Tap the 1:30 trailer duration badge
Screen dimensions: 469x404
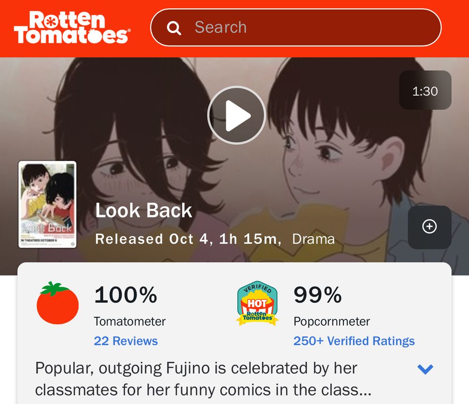click(x=425, y=90)
